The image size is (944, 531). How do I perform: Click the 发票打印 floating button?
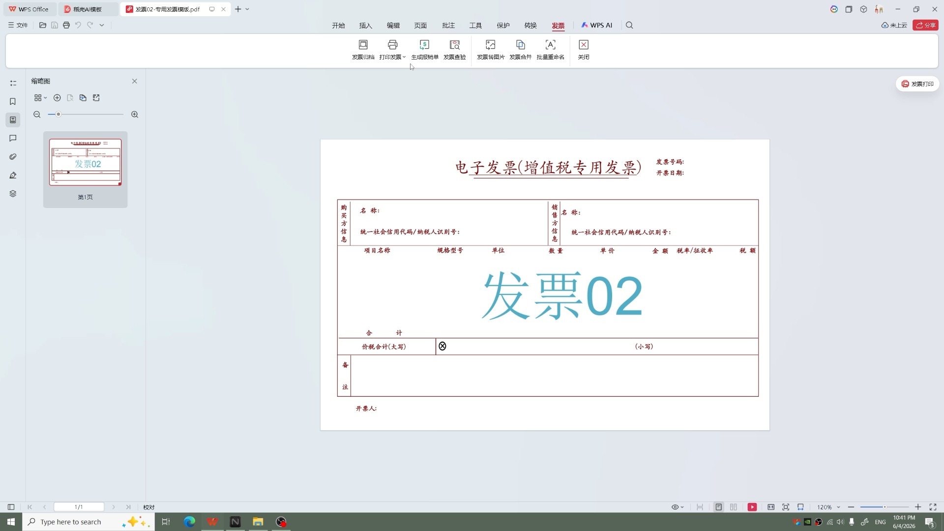pyautogui.click(x=917, y=84)
